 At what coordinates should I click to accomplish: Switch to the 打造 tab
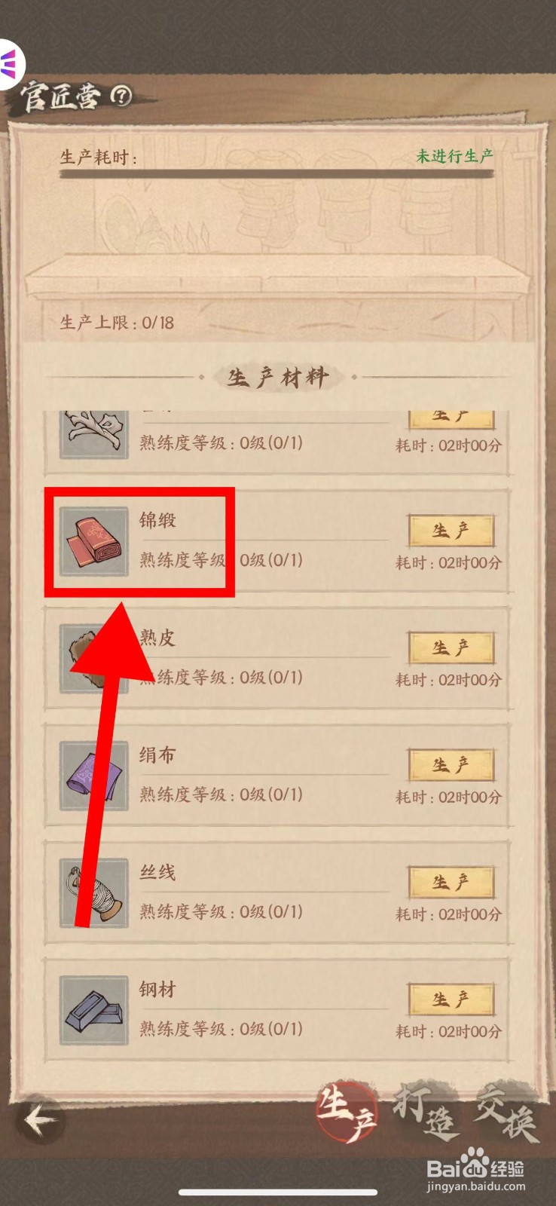(x=426, y=1113)
